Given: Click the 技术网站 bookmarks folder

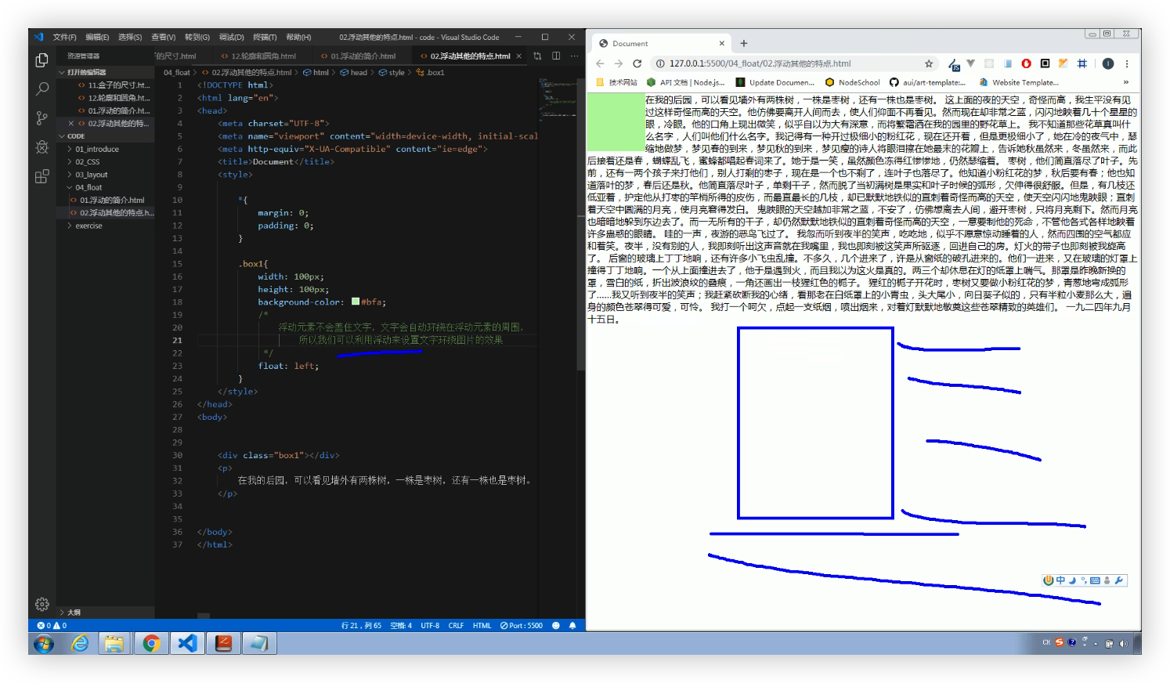Looking at the screenshot, I should click(617, 82).
